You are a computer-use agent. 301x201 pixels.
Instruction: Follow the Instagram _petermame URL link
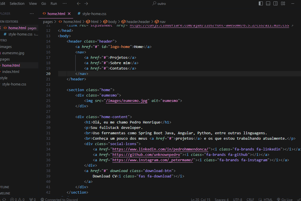(152, 160)
